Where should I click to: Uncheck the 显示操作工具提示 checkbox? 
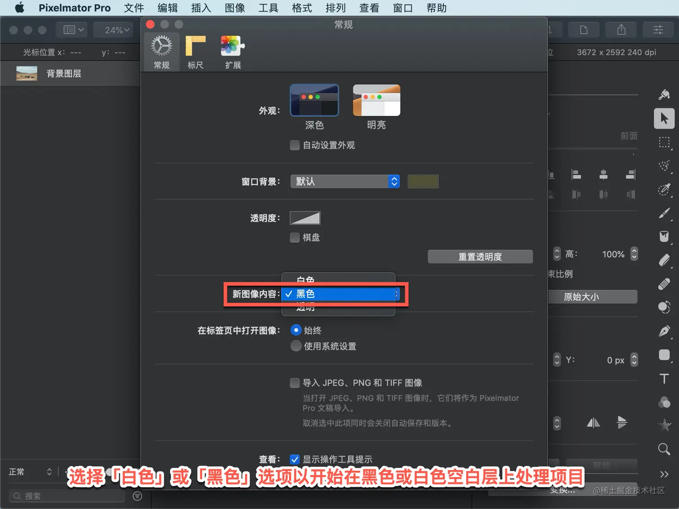click(295, 459)
